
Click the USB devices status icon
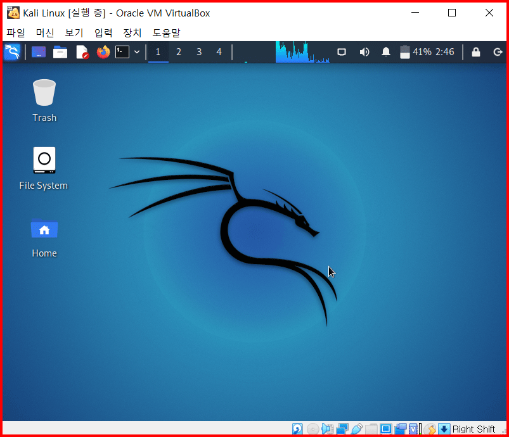tap(357, 429)
